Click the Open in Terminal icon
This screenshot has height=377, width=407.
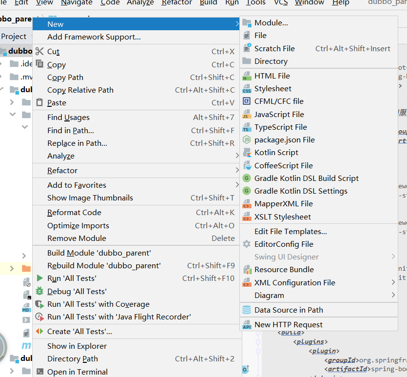pos(39,371)
